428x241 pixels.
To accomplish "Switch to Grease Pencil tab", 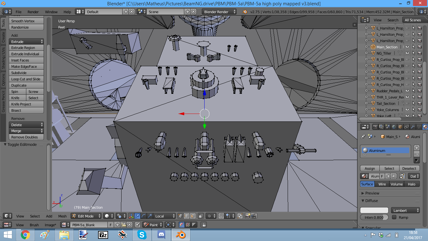I will pyautogui.click(x=3, y=101).
